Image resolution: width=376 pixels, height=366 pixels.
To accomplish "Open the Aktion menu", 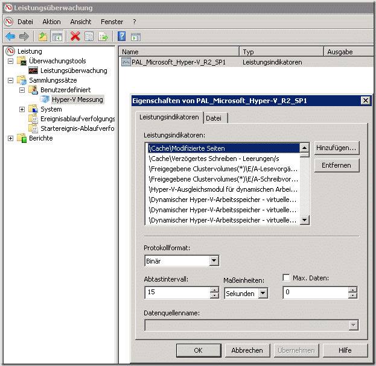I will click(x=51, y=22).
